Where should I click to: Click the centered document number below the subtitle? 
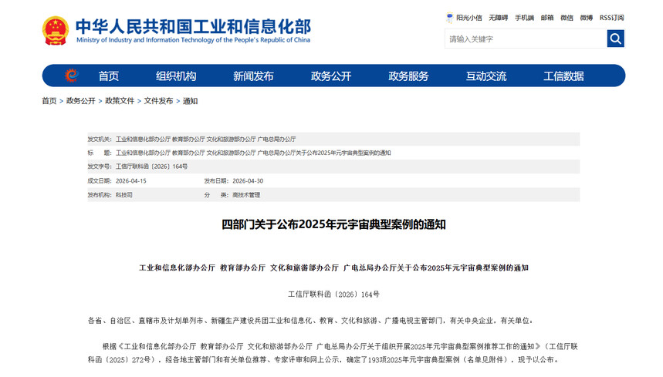(x=333, y=295)
